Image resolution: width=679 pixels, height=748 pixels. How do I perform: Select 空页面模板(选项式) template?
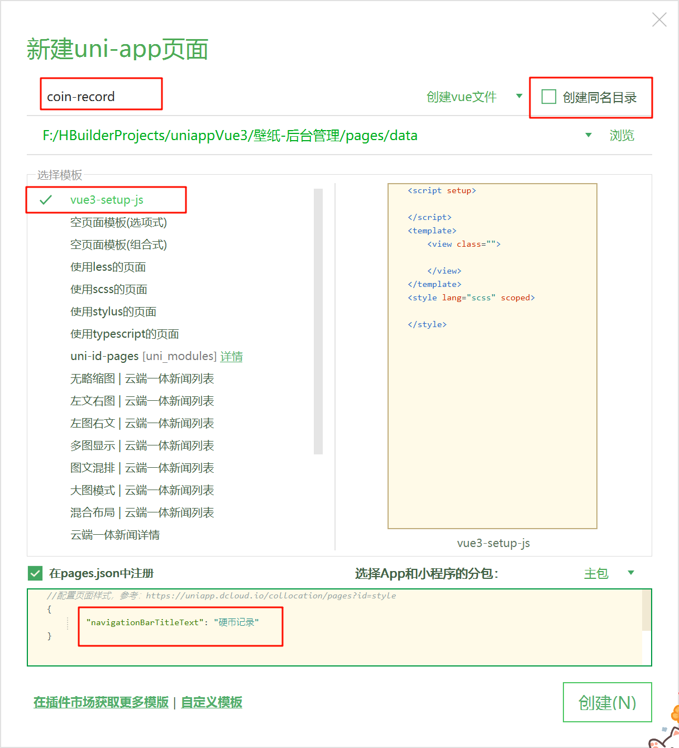[x=118, y=222]
